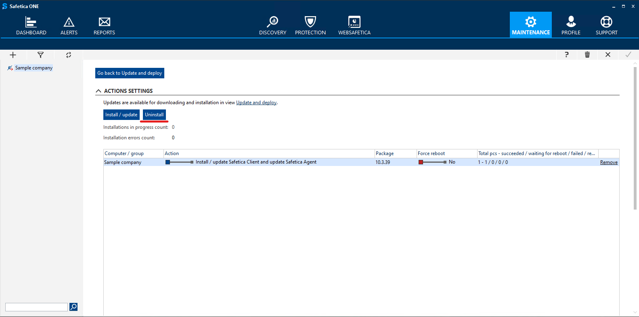Select the Maintenance tab
639x317 pixels.
[x=531, y=25]
